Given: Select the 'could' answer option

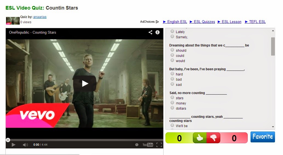Looking at the screenshot, I should [172, 55].
